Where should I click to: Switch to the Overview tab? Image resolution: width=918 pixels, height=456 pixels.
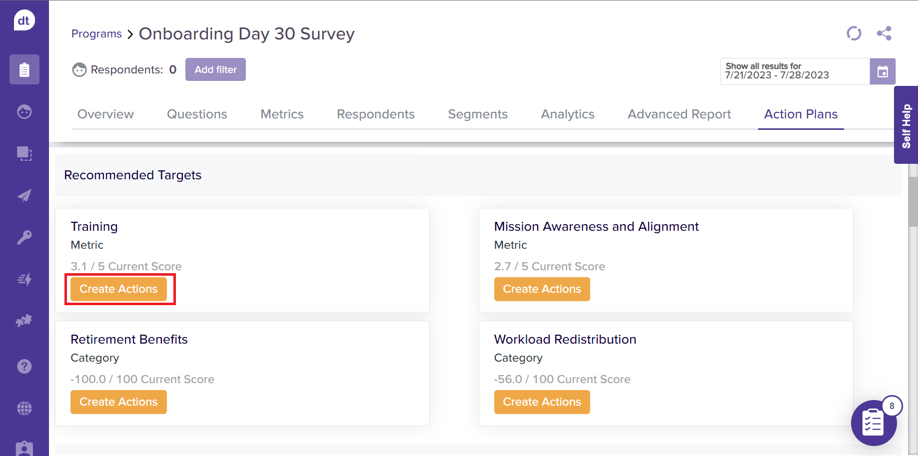point(105,114)
